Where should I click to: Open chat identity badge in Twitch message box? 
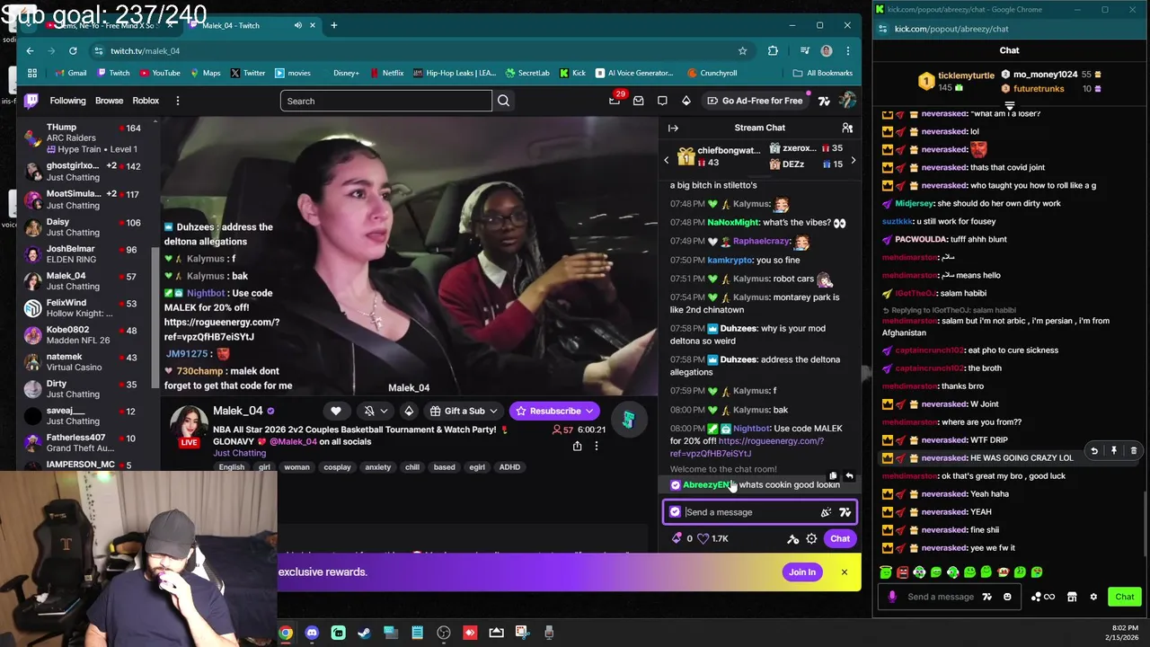(x=675, y=512)
